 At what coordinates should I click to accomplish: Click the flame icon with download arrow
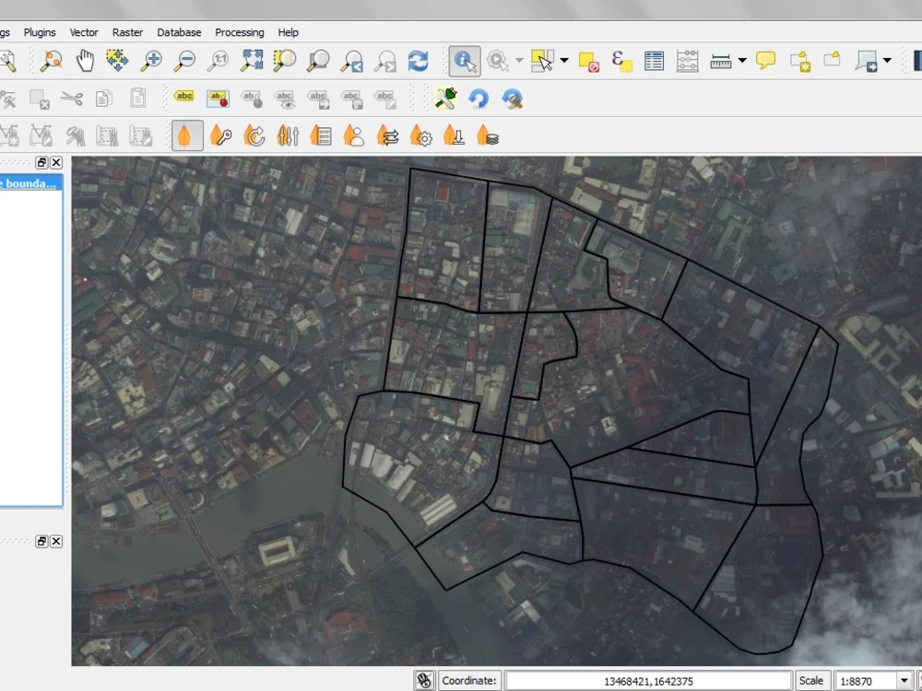(x=455, y=135)
